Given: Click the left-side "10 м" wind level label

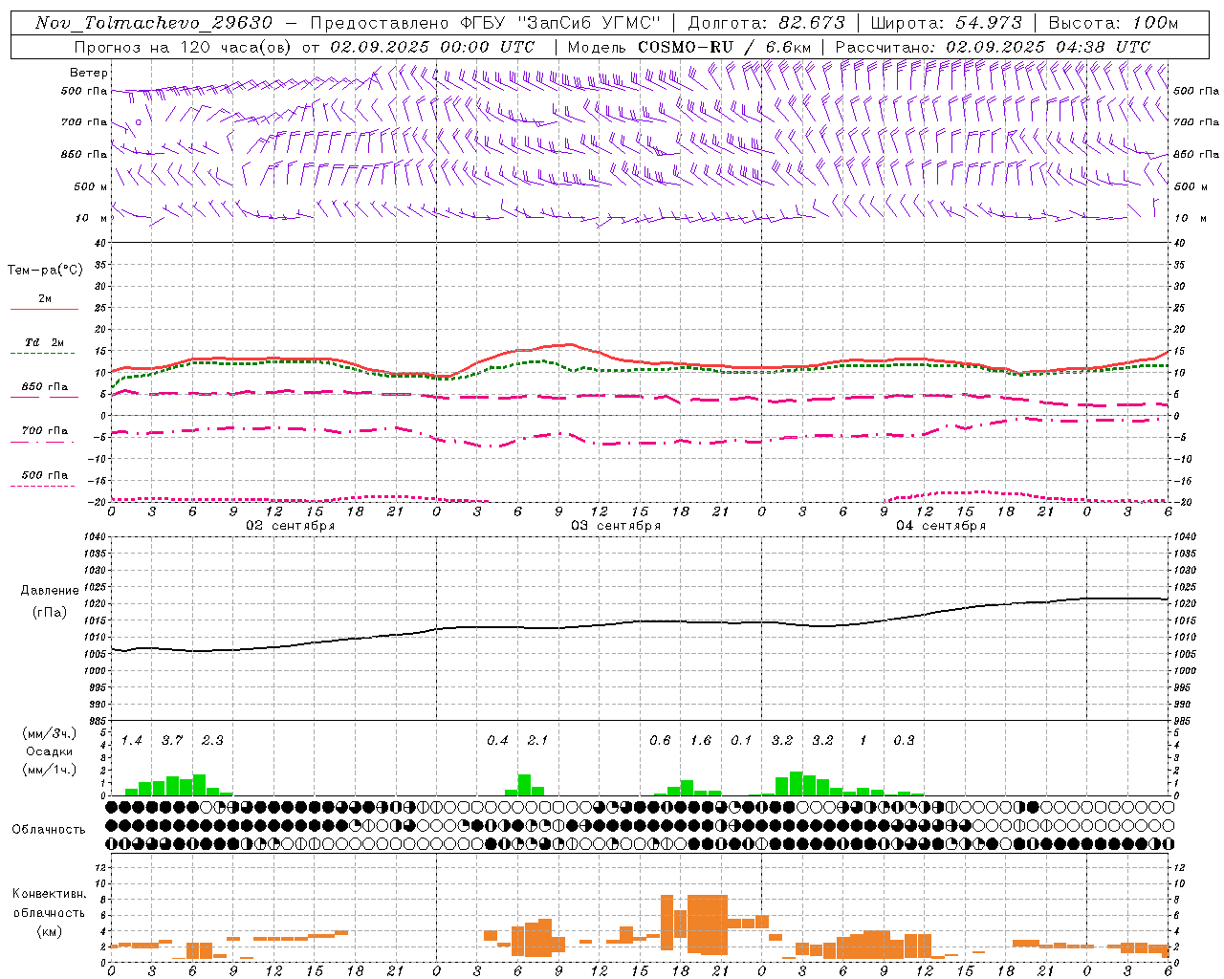Looking at the screenshot, I should [92, 219].
